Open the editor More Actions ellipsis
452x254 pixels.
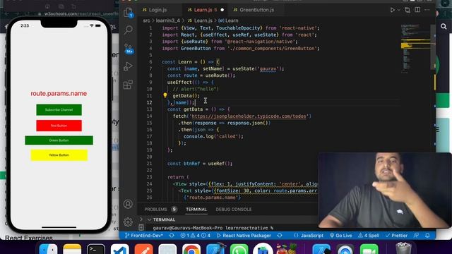coord(427,10)
